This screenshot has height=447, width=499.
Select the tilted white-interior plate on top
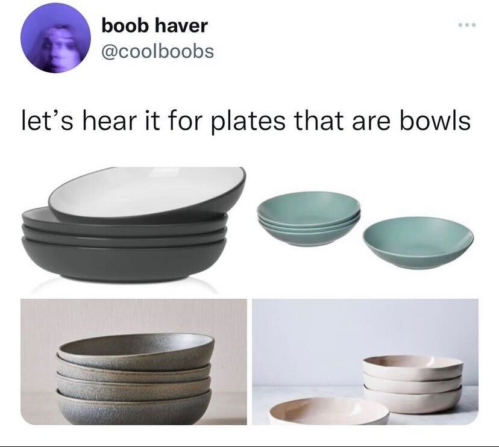148,195
